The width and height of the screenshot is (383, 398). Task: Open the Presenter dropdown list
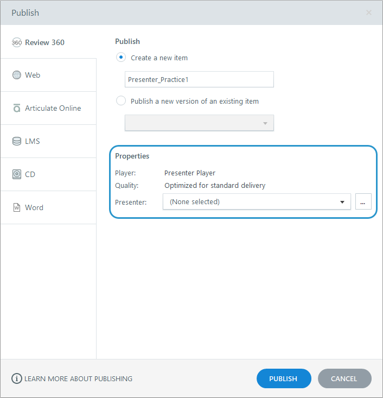(x=257, y=202)
